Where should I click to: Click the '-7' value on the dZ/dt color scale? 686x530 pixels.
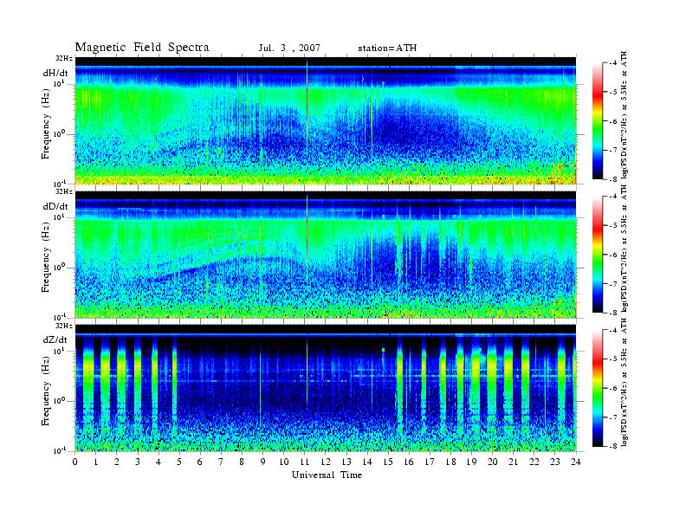tap(613, 417)
